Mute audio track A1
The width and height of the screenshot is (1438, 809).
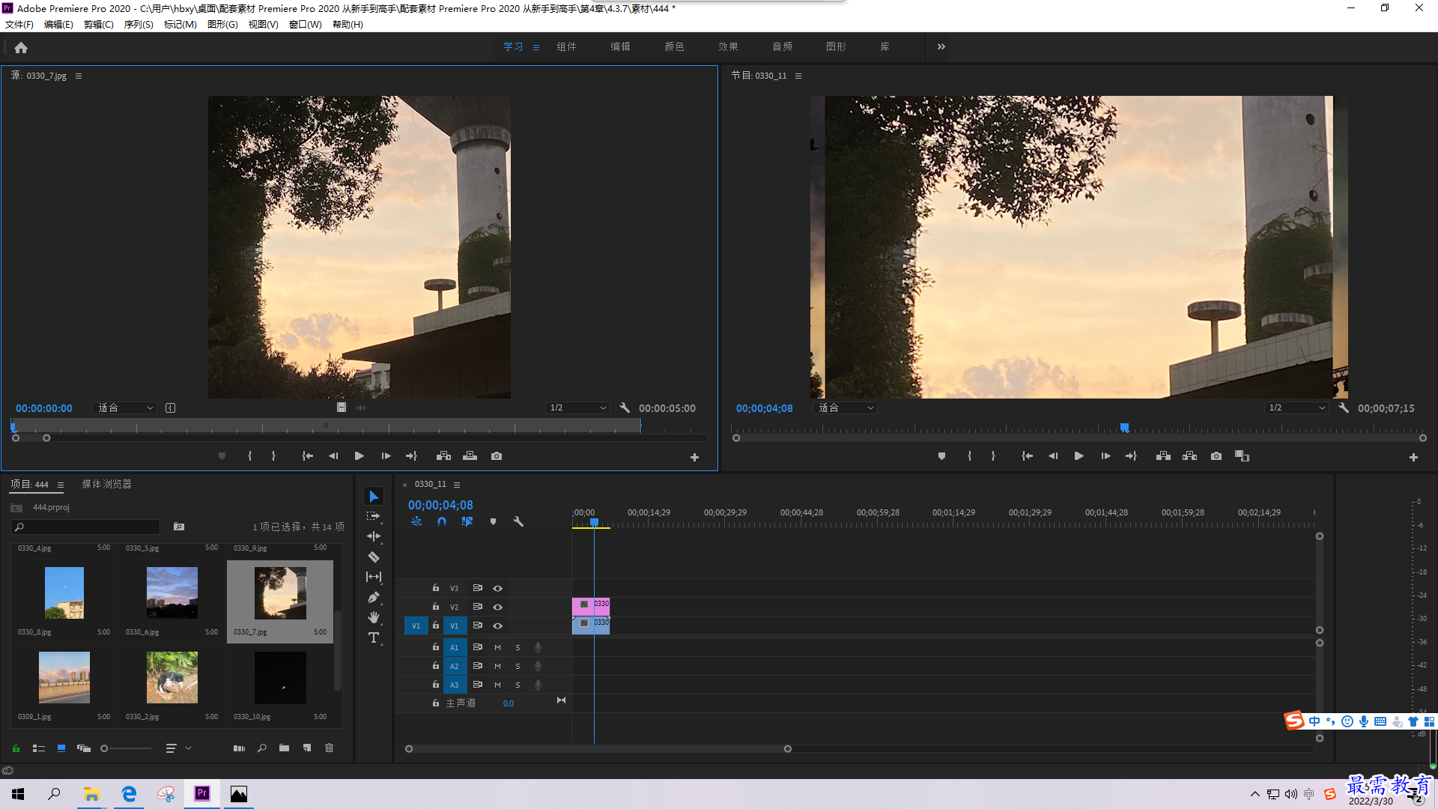coord(497,647)
